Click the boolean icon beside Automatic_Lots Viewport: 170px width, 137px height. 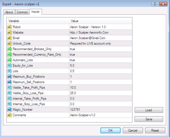click(9, 60)
